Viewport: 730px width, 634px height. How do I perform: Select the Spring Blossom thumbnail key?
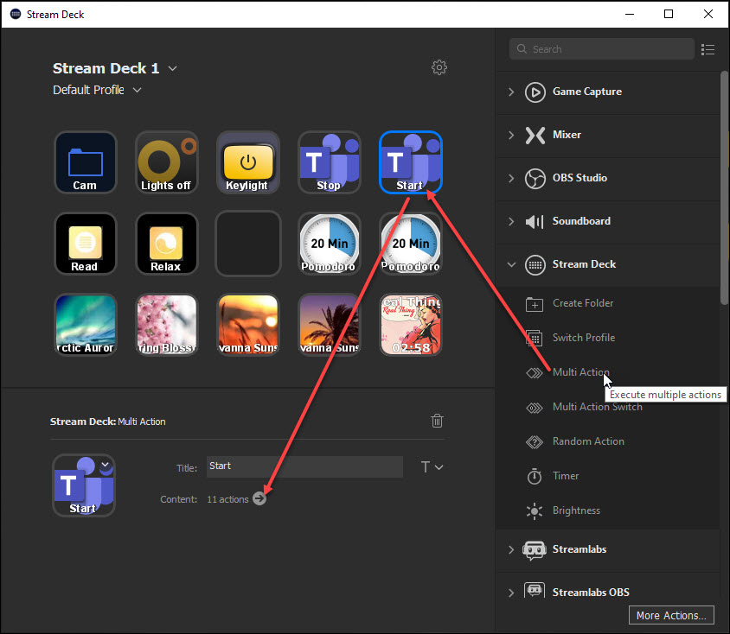point(166,325)
